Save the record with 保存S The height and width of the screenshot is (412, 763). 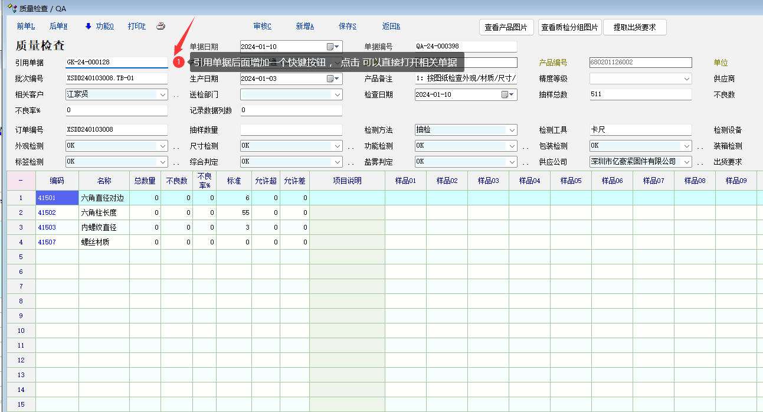point(348,27)
